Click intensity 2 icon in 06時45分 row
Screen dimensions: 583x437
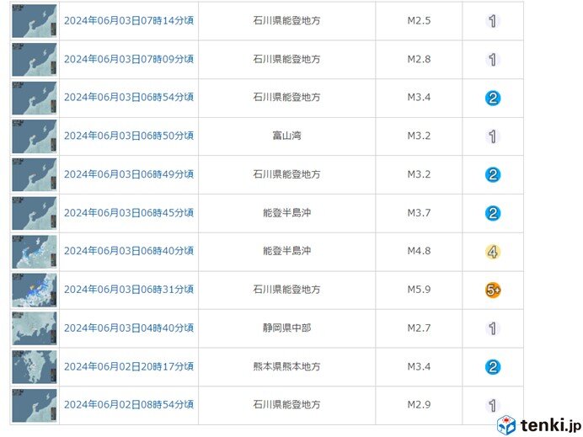(x=493, y=213)
